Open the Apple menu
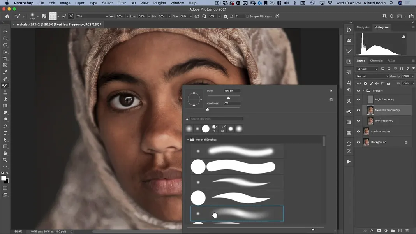Screen dimensions: 416x234 pyautogui.click(x=7, y=3)
